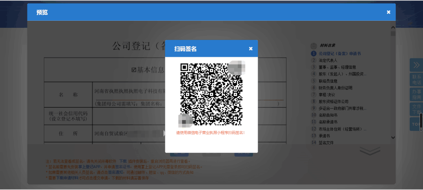423x190 pixels.
Task: Open 财务负责人身份证明 entry
Action: pos(335,88)
